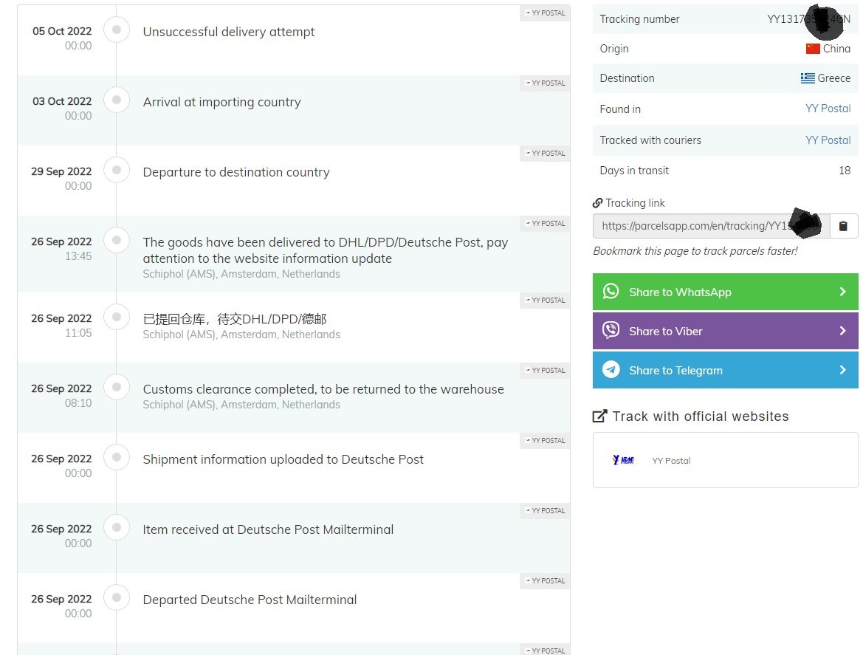Click Bookmark this page to track parcels text

[695, 251]
